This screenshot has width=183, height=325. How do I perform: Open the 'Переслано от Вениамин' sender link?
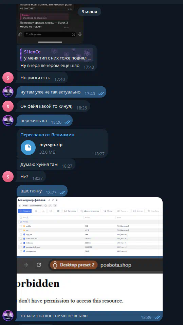click(48, 135)
